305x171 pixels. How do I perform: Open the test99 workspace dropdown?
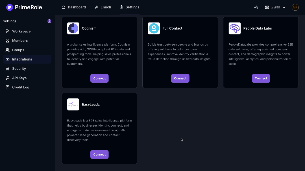[275, 7]
